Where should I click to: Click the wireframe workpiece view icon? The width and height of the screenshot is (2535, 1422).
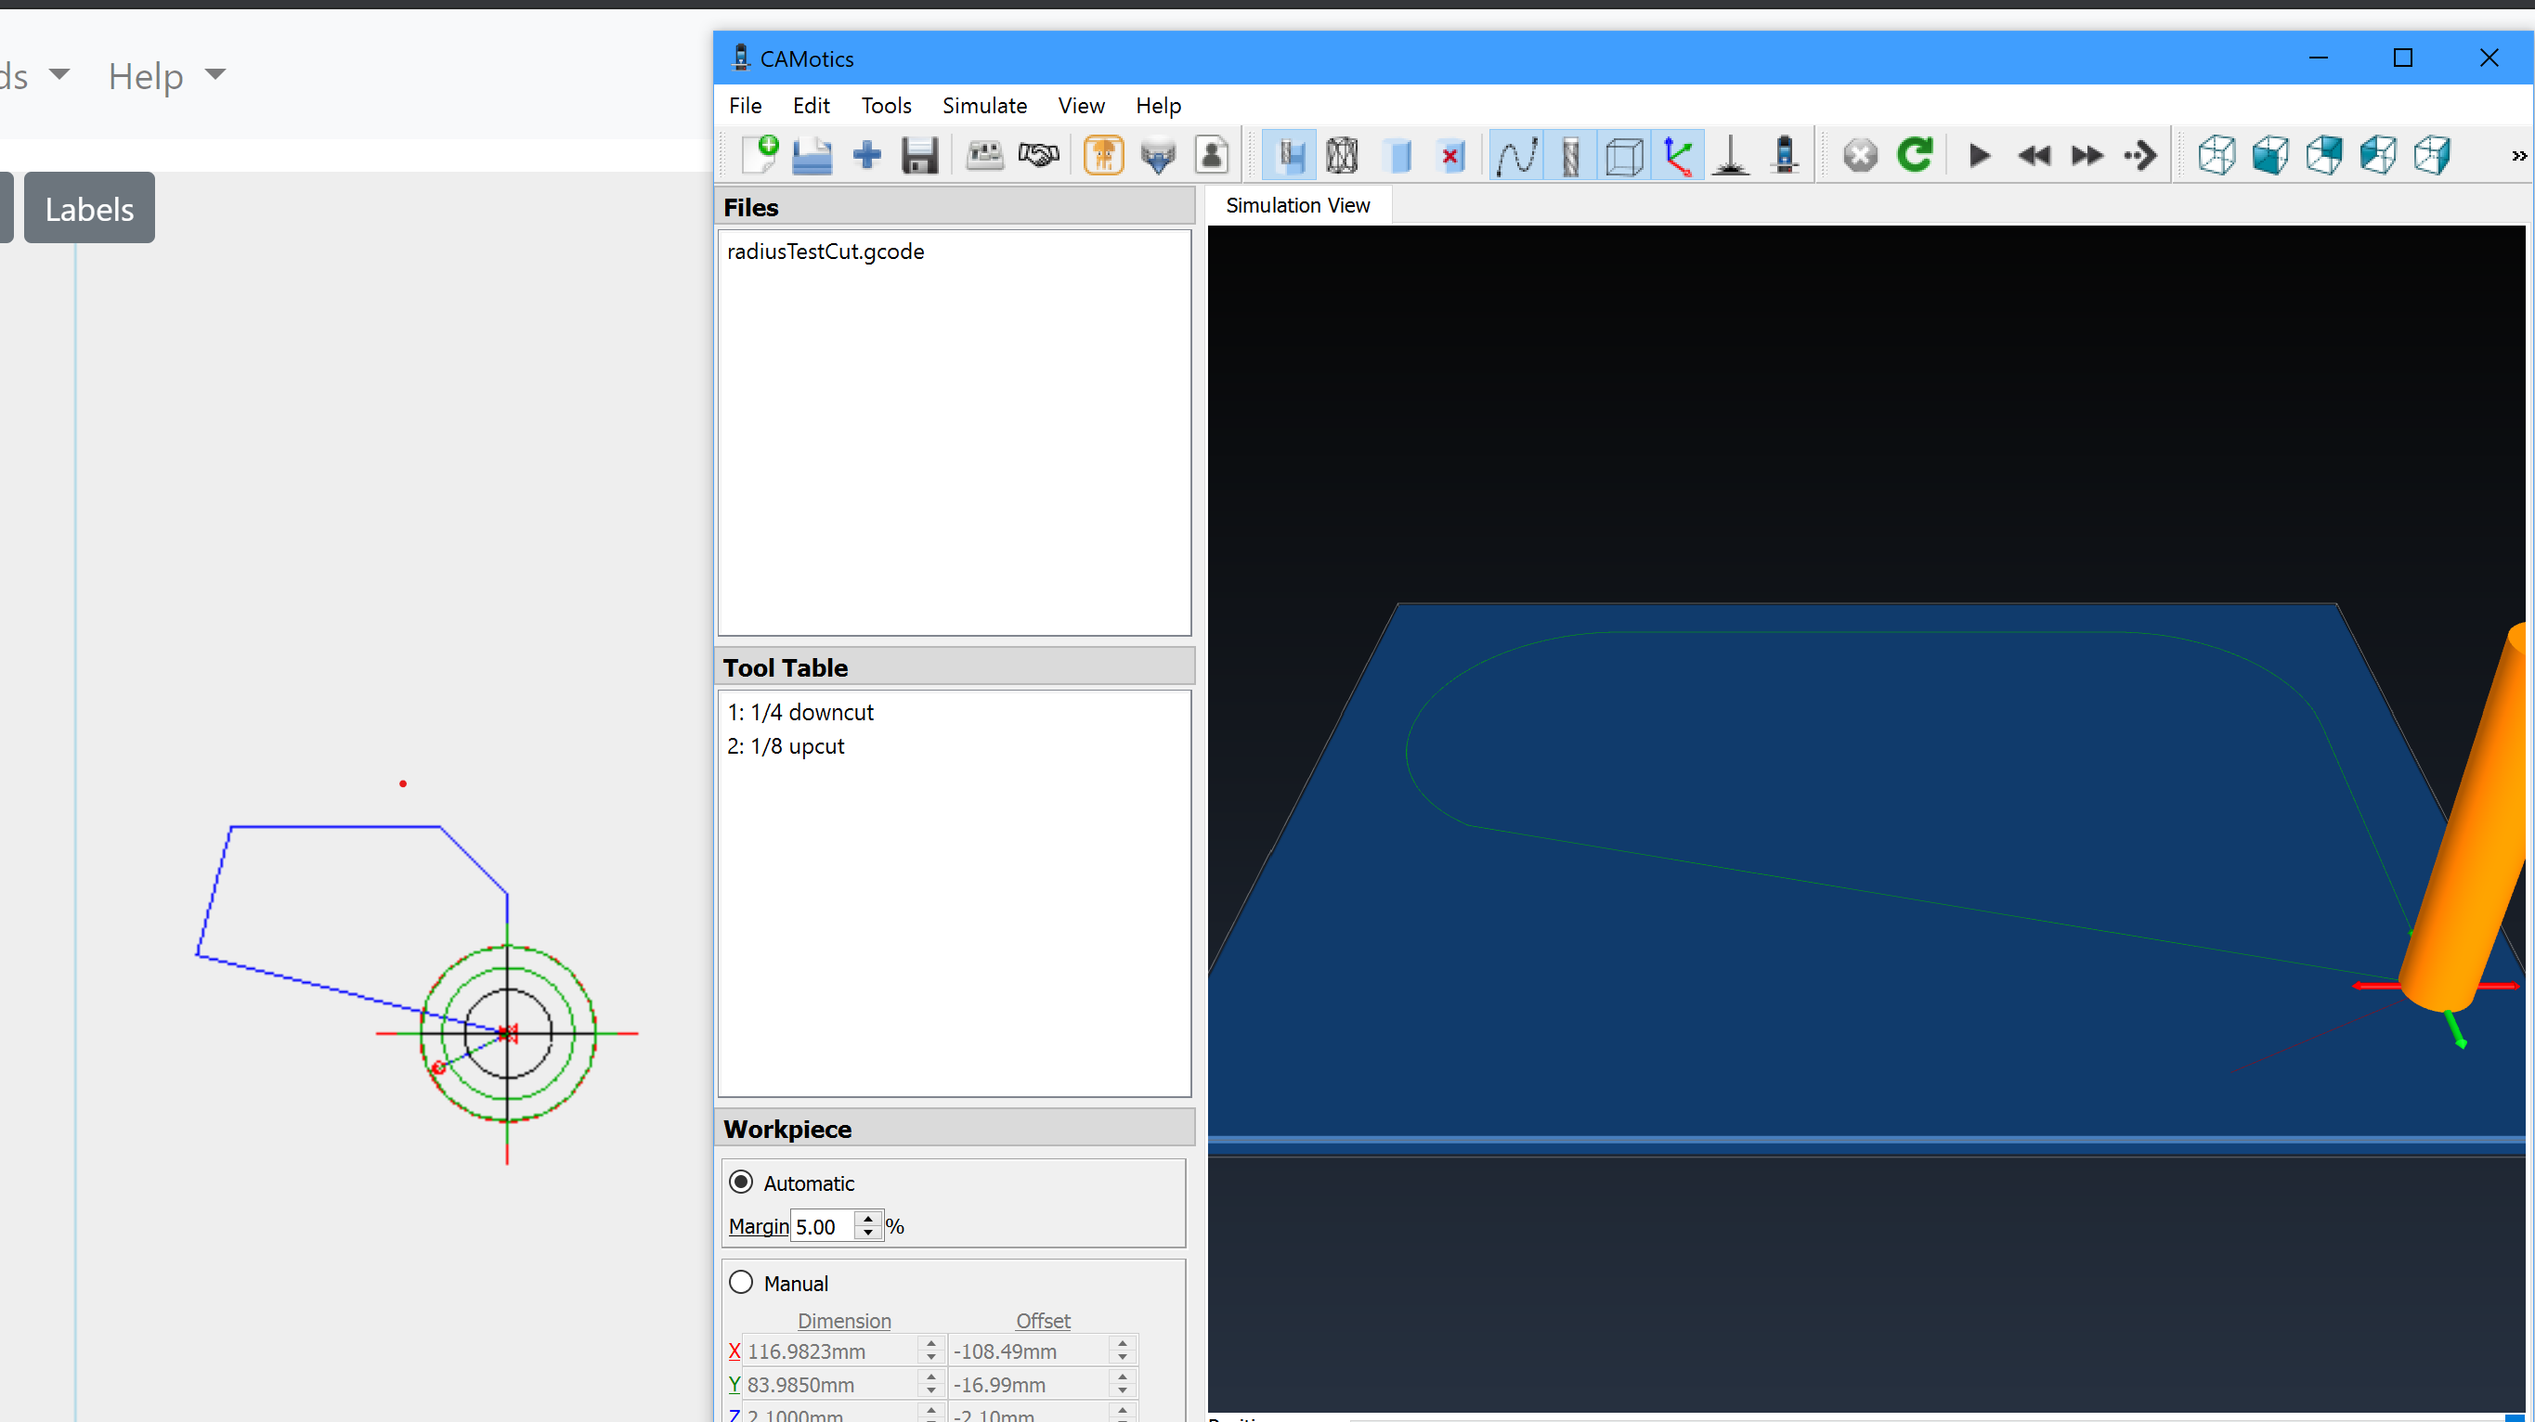(1343, 155)
